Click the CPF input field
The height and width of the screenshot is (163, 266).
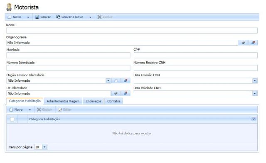[x=195, y=55]
